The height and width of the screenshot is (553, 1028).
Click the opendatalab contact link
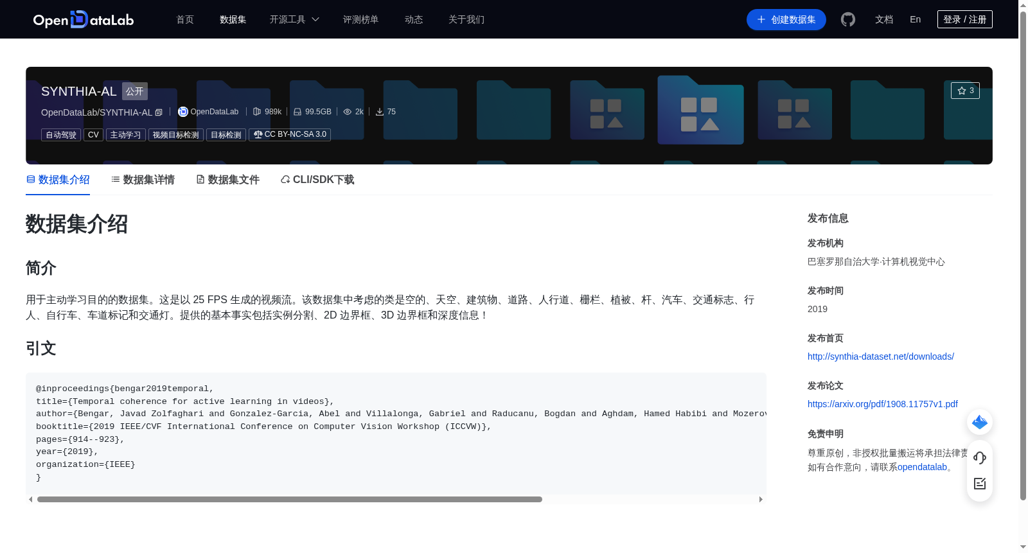922,467
